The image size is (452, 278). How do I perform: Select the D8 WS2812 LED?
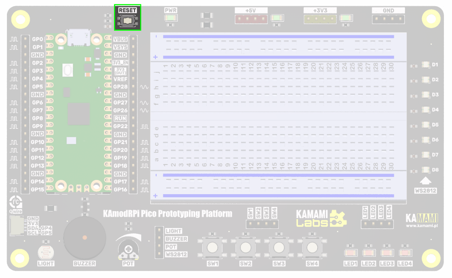click(425, 170)
